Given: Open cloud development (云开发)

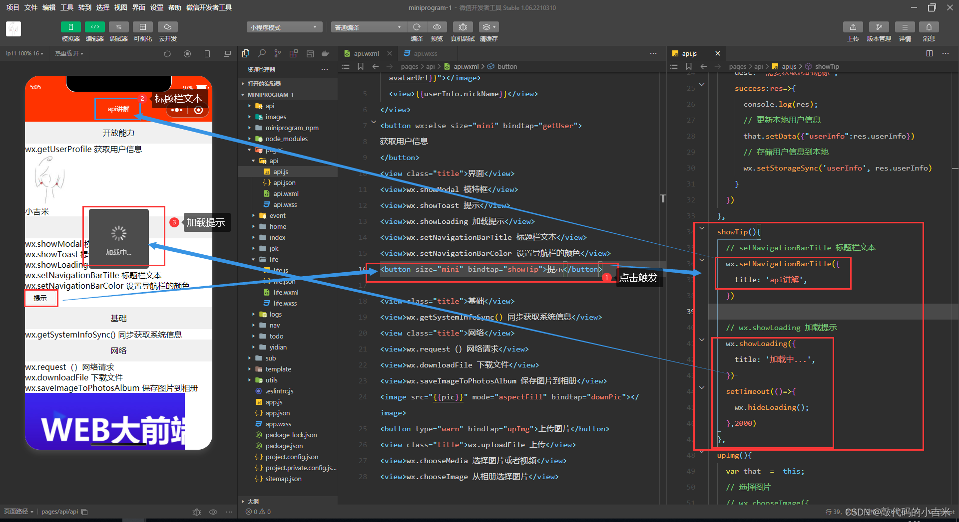Looking at the screenshot, I should tap(168, 27).
